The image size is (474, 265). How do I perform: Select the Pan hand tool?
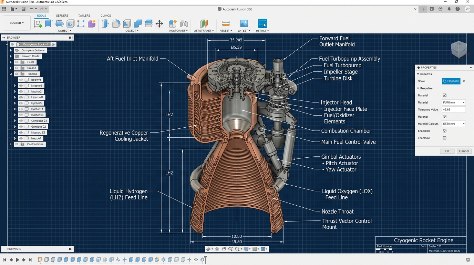point(224,249)
